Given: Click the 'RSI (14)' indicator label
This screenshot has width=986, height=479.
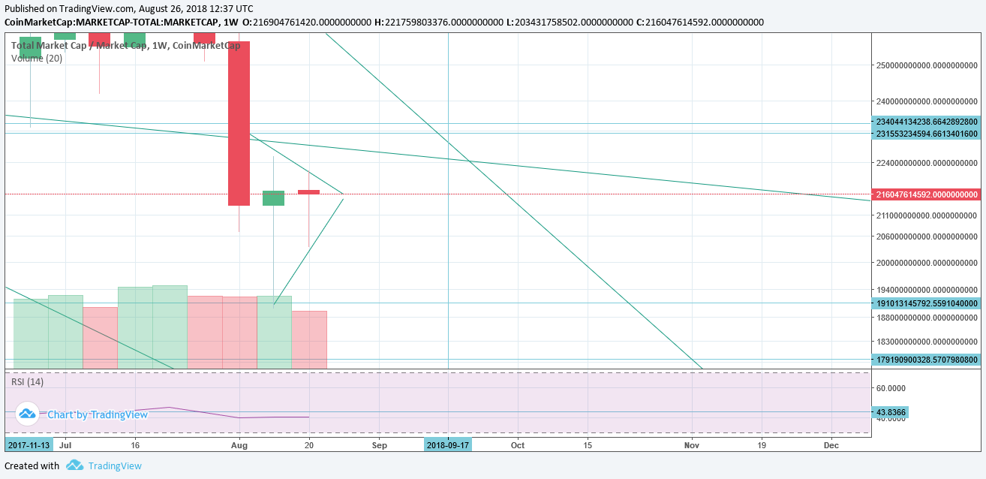Looking at the screenshot, I should click(27, 381).
